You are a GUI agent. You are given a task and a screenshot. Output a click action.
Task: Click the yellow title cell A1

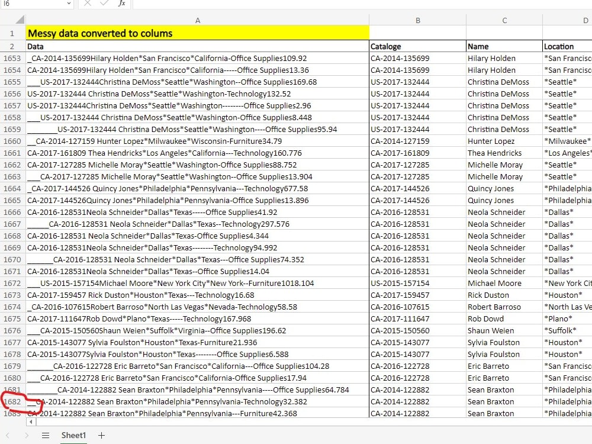click(198, 34)
